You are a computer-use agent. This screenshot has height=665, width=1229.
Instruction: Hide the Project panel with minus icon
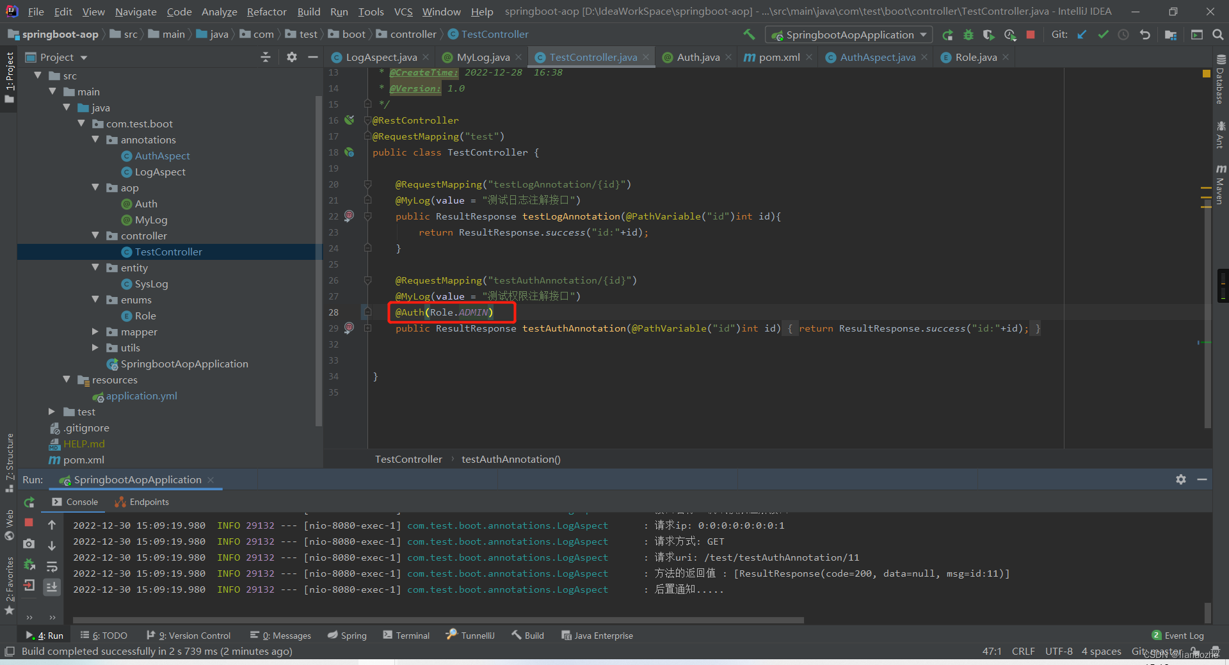pos(313,57)
